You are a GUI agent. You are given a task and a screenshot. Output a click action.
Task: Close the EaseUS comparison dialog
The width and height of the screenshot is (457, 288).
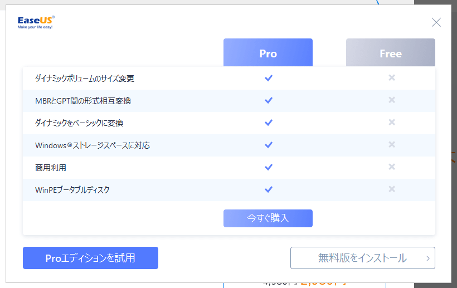pyautogui.click(x=436, y=22)
